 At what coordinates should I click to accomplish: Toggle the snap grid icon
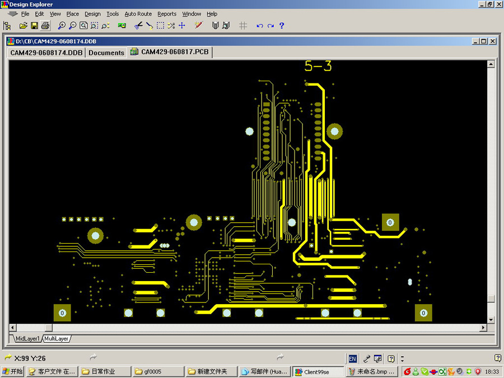243,26
